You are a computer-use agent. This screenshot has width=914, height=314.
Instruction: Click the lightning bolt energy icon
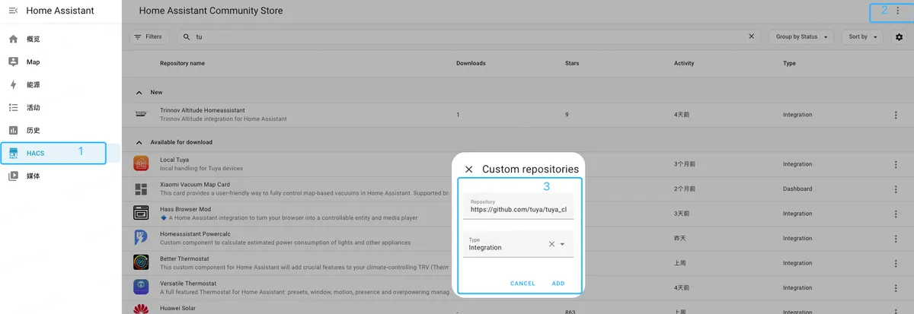tap(13, 84)
